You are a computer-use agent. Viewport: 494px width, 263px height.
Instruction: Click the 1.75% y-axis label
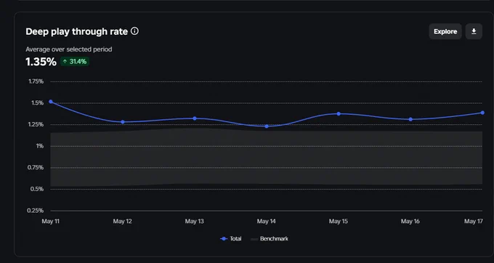pos(36,81)
